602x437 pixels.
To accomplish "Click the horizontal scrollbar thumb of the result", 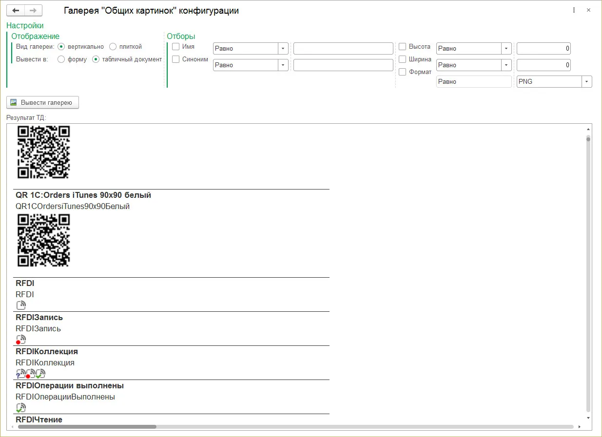I will [x=87, y=427].
